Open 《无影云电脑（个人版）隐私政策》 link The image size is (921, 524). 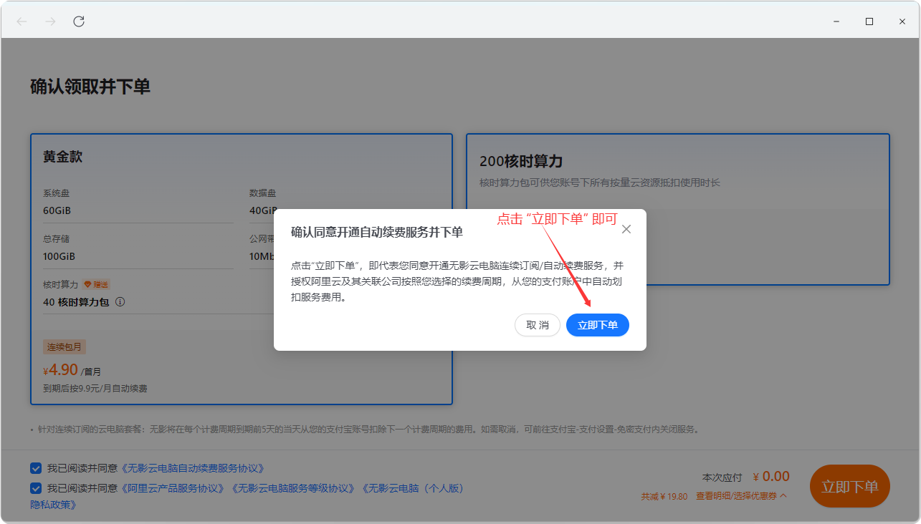pos(413,488)
